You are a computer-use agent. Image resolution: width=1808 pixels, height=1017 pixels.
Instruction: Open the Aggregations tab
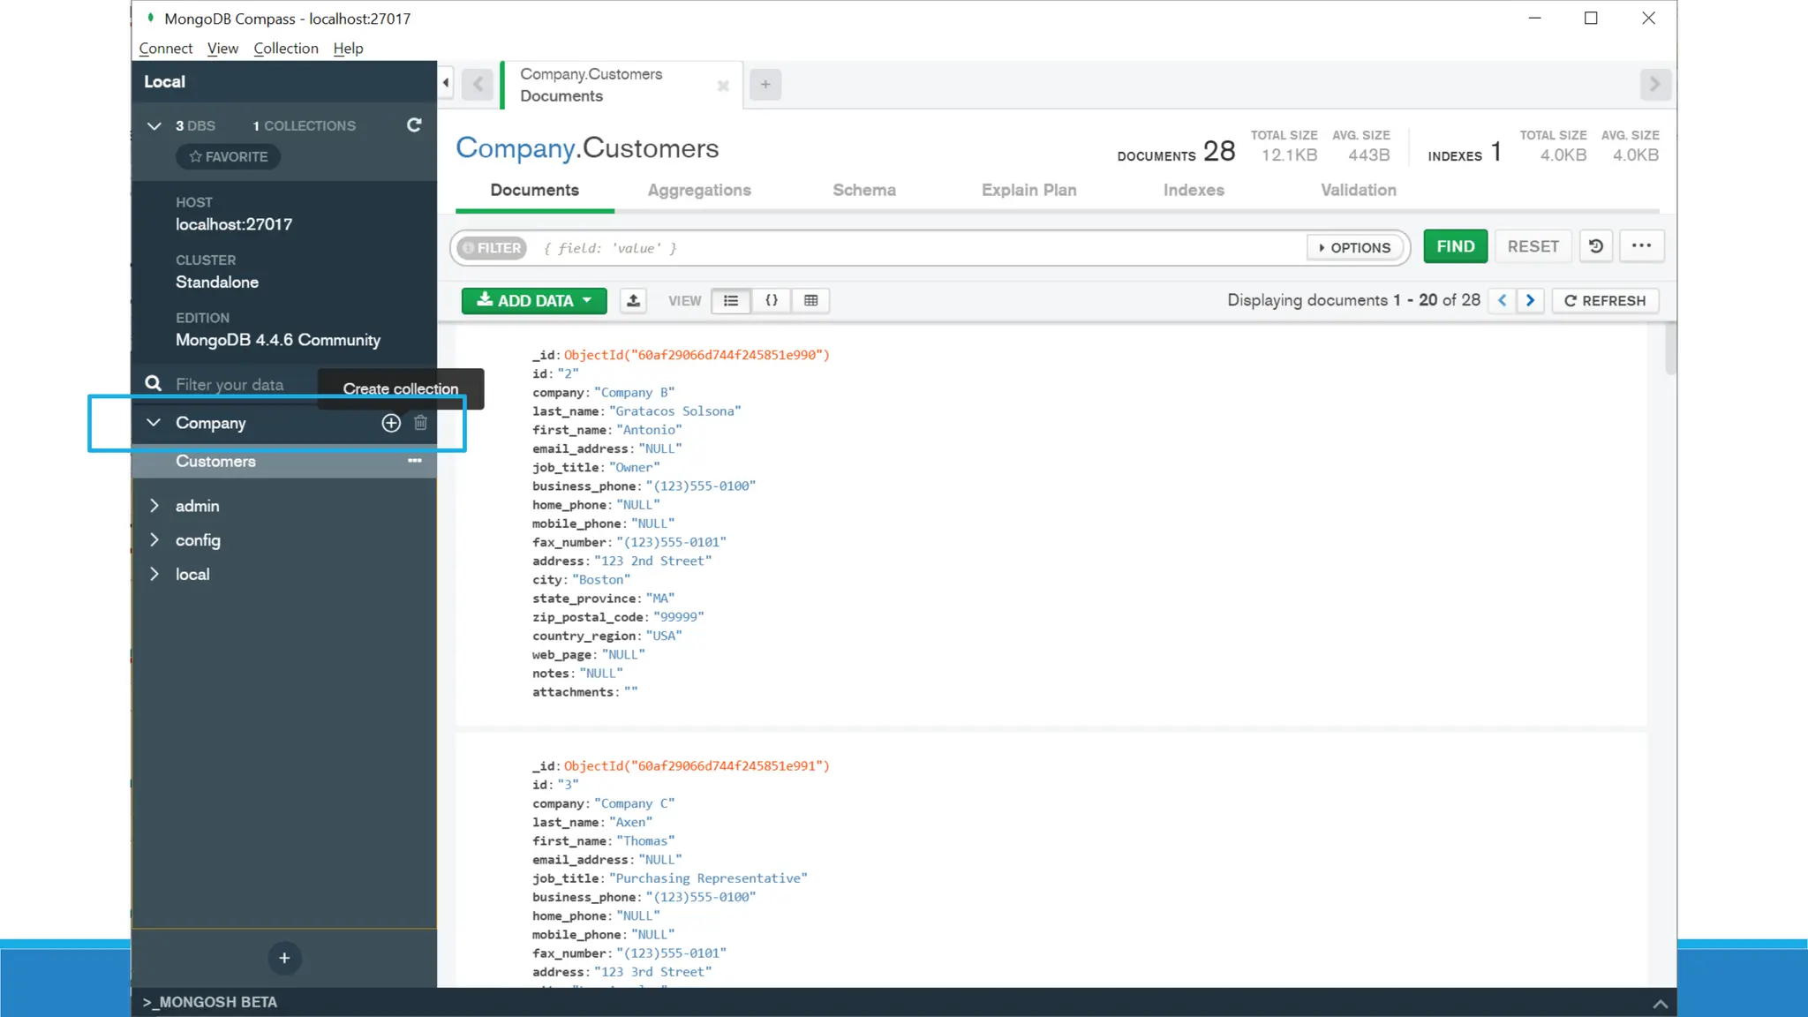699,191
